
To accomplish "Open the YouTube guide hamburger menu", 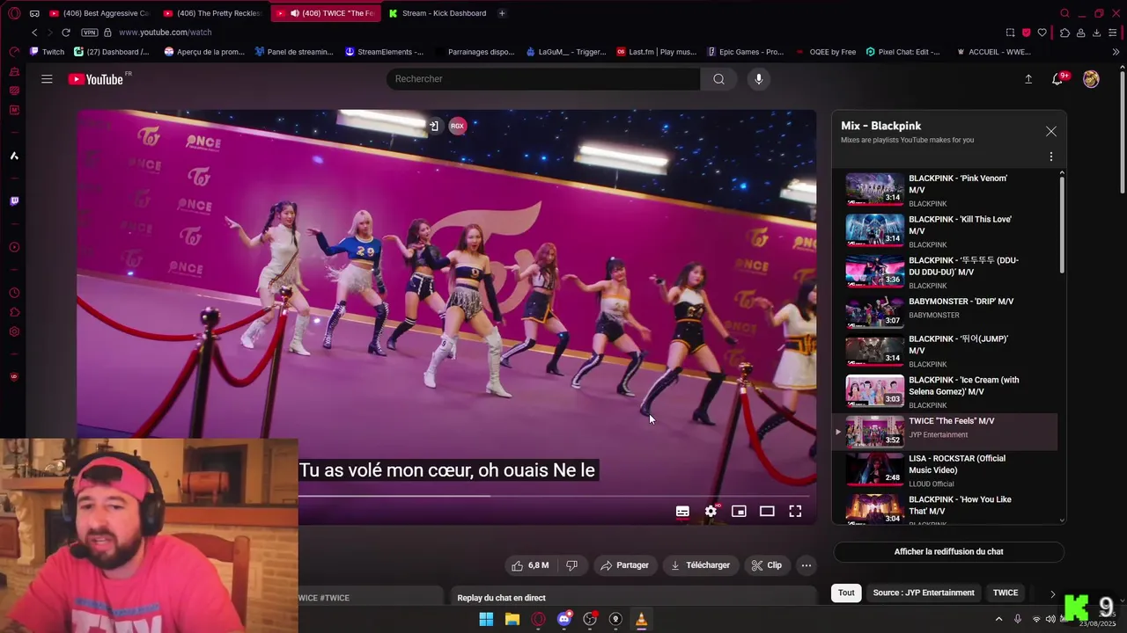I will coord(47,79).
